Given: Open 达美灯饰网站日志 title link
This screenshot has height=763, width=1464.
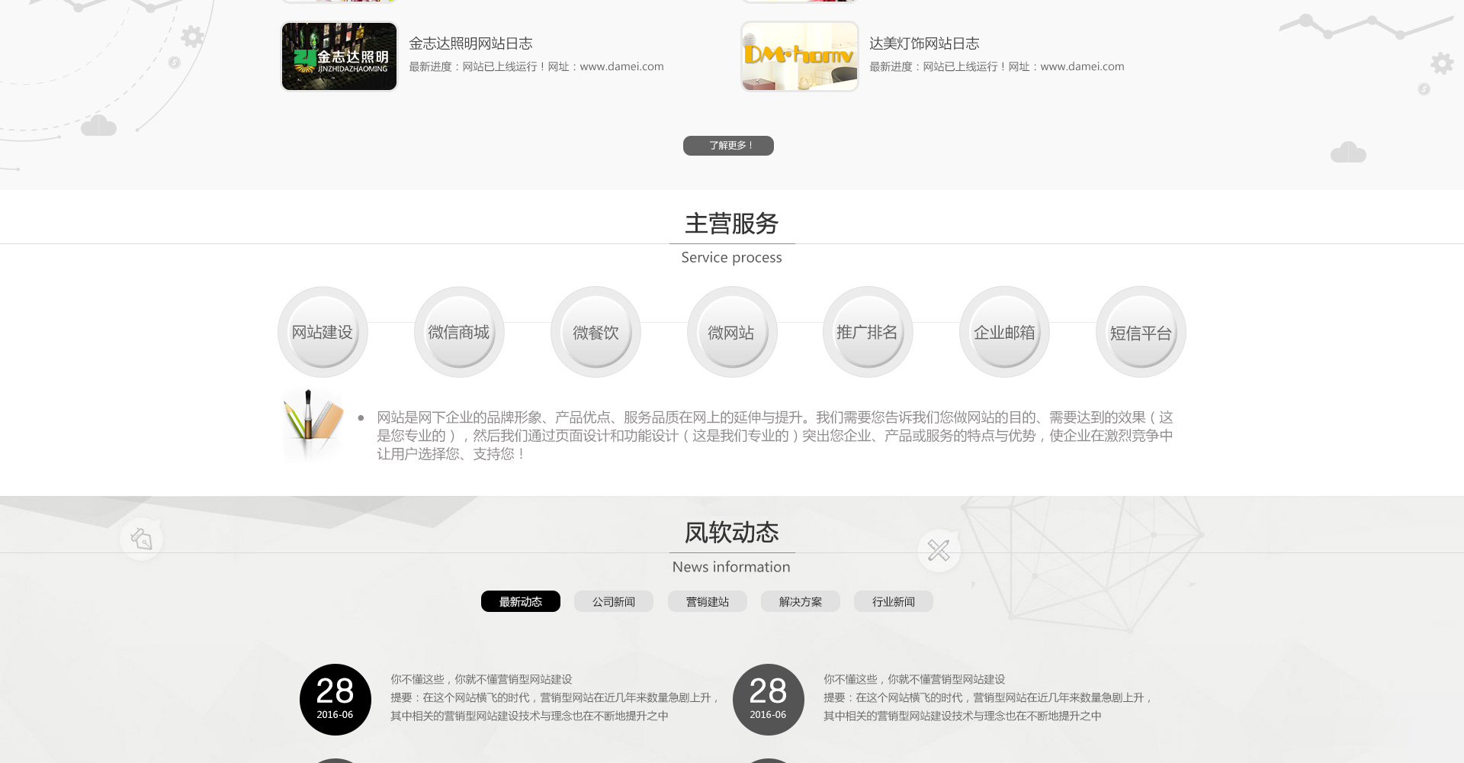Looking at the screenshot, I should point(924,43).
